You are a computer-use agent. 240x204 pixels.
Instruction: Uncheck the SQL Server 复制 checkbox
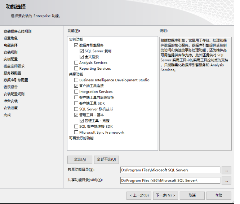tap(81, 51)
